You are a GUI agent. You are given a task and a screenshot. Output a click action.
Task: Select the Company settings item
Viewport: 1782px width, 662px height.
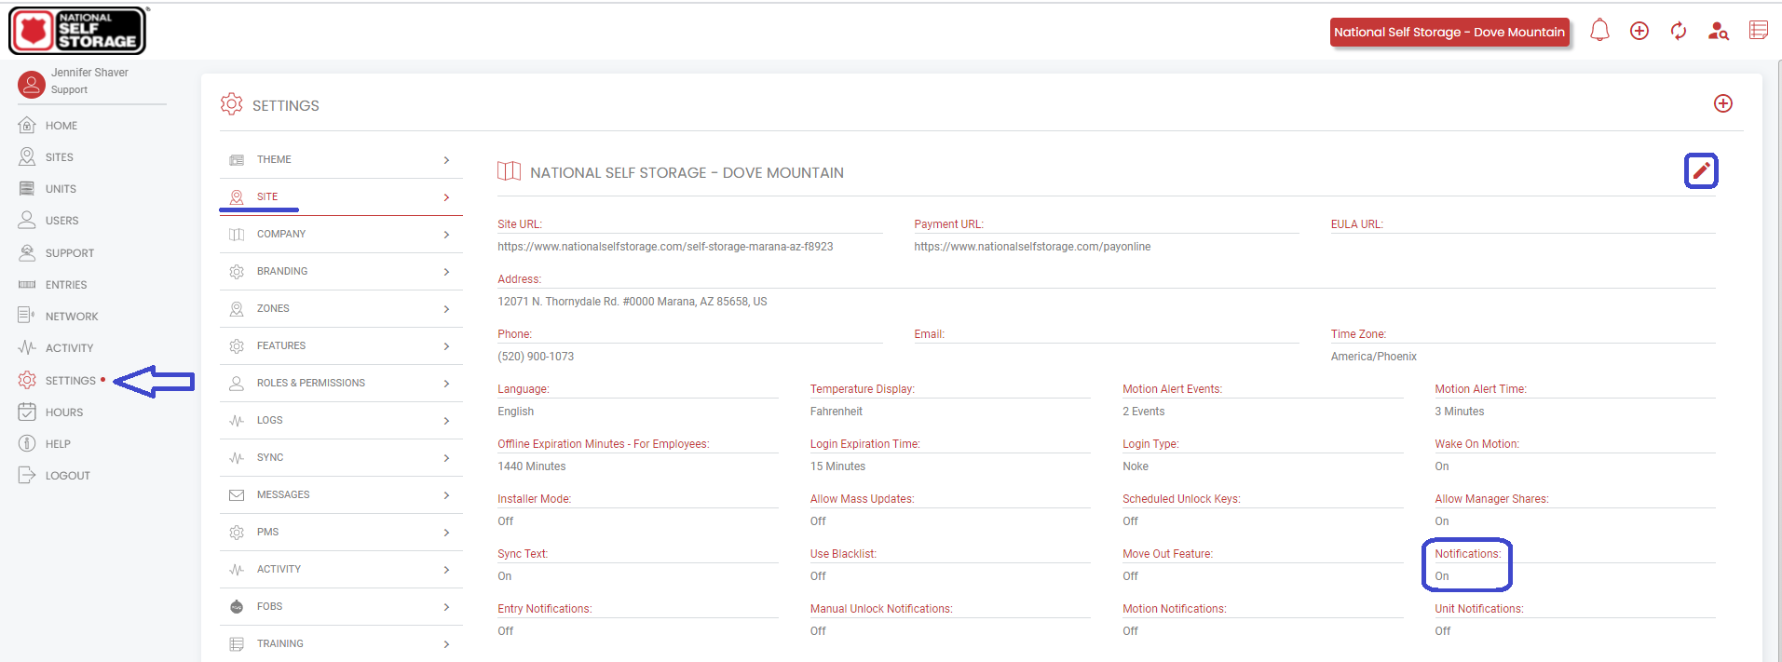click(341, 234)
